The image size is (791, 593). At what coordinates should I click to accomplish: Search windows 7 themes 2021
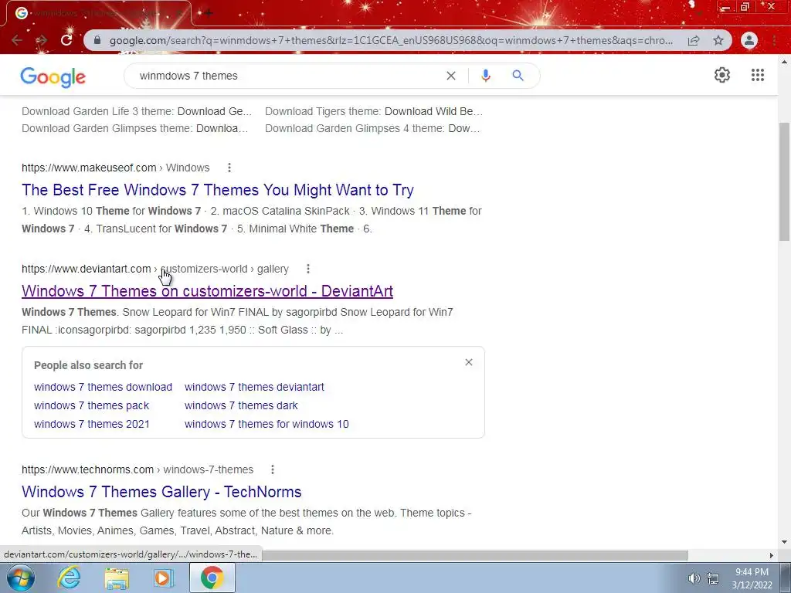tap(92, 425)
